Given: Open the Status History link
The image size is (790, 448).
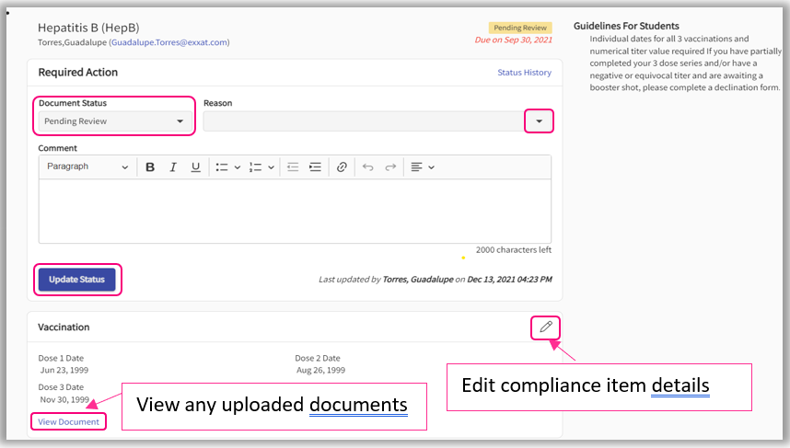Looking at the screenshot, I should point(524,73).
